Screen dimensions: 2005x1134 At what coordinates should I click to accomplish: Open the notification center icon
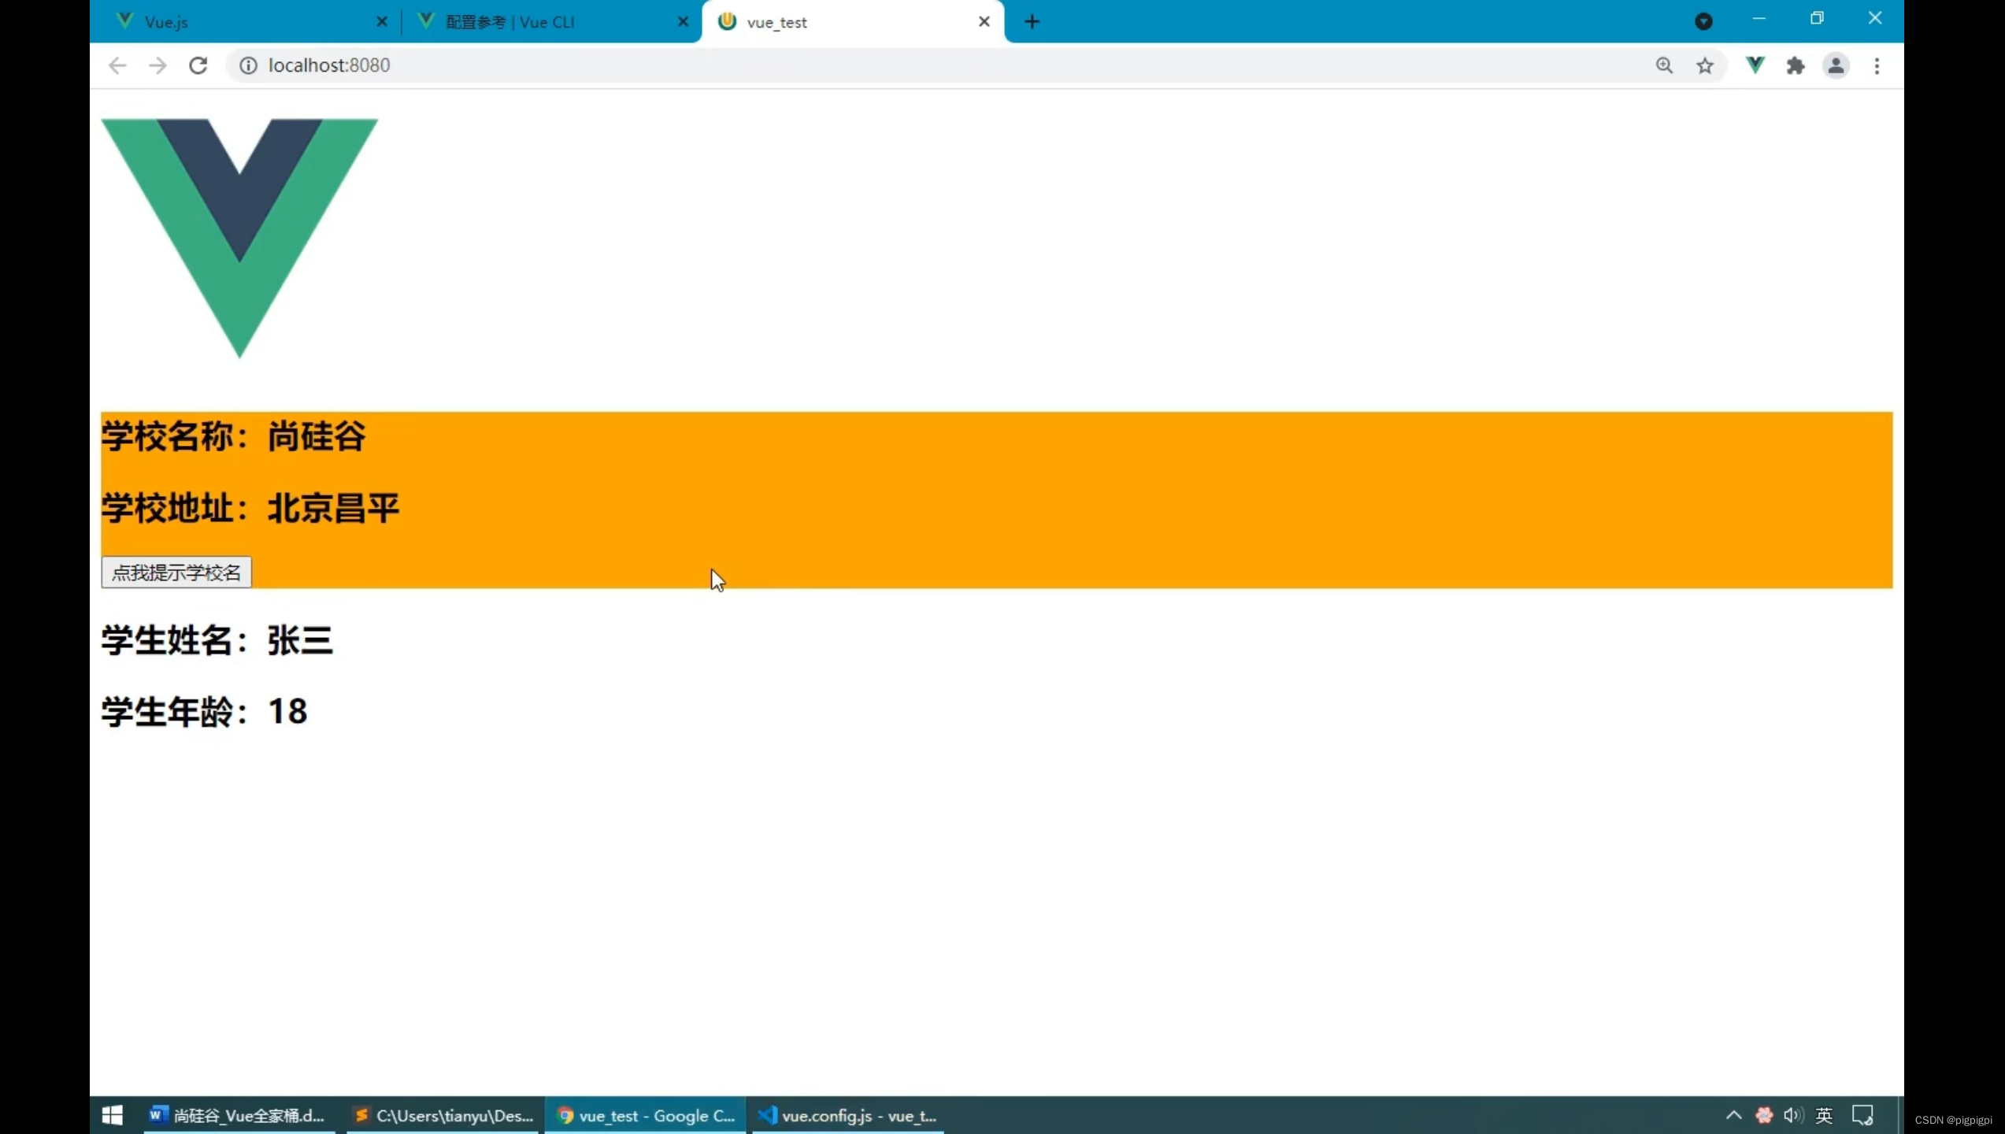[x=1862, y=1115]
